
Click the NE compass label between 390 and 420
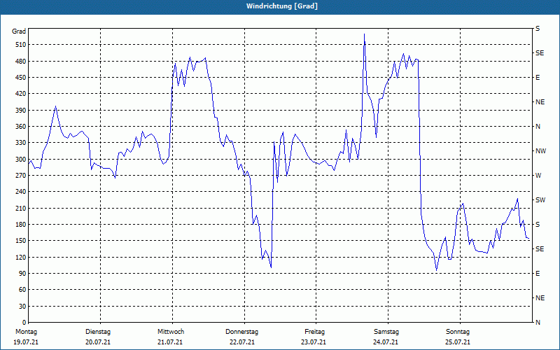coord(540,102)
